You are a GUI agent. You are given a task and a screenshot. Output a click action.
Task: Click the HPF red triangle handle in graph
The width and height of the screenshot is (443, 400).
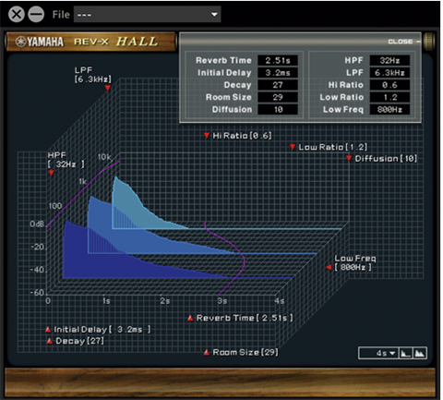[x=52, y=174]
